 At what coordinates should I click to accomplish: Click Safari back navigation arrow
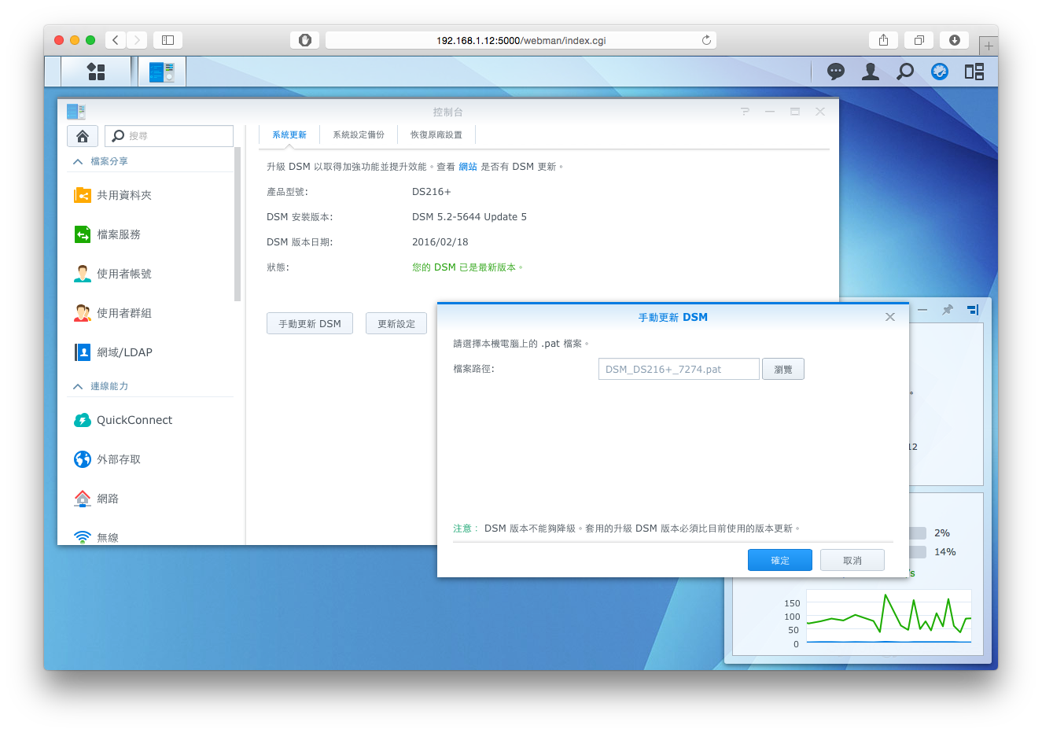[116, 40]
